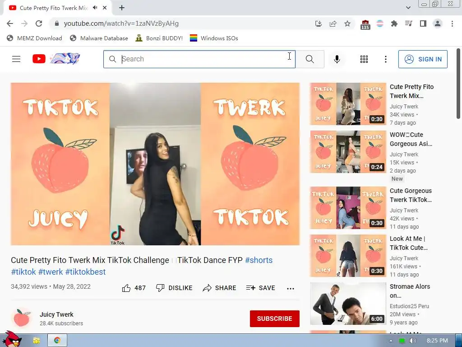Open the media controls icon in Chrome toolbar
462x347 pixels.
click(x=409, y=23)
